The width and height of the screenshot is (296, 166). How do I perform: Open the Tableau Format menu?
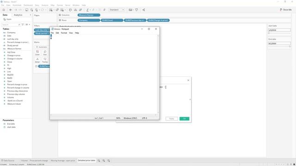click(60, 5)
